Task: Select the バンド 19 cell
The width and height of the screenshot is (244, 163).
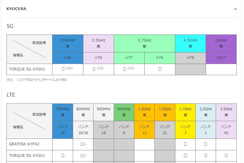Action: [104, 130]
